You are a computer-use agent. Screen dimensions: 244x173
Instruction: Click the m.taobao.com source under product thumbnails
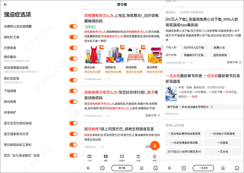(x=93, y=79)
